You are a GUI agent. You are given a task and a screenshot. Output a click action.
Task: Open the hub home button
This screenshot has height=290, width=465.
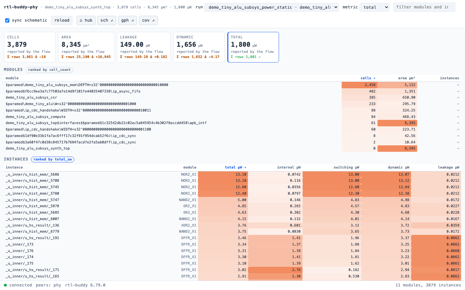(86, 20)
